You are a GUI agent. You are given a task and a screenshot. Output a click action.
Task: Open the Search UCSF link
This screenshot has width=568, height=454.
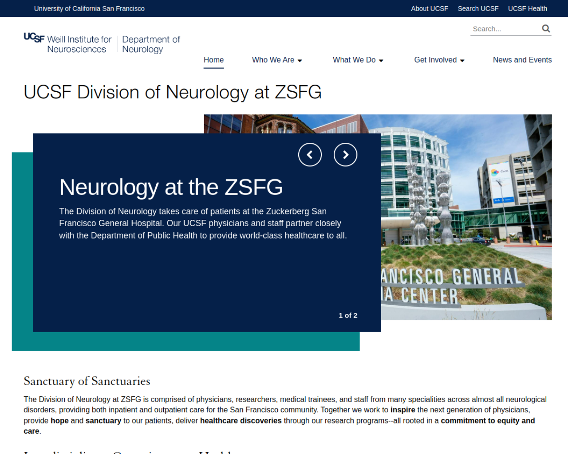coord(478,8)
